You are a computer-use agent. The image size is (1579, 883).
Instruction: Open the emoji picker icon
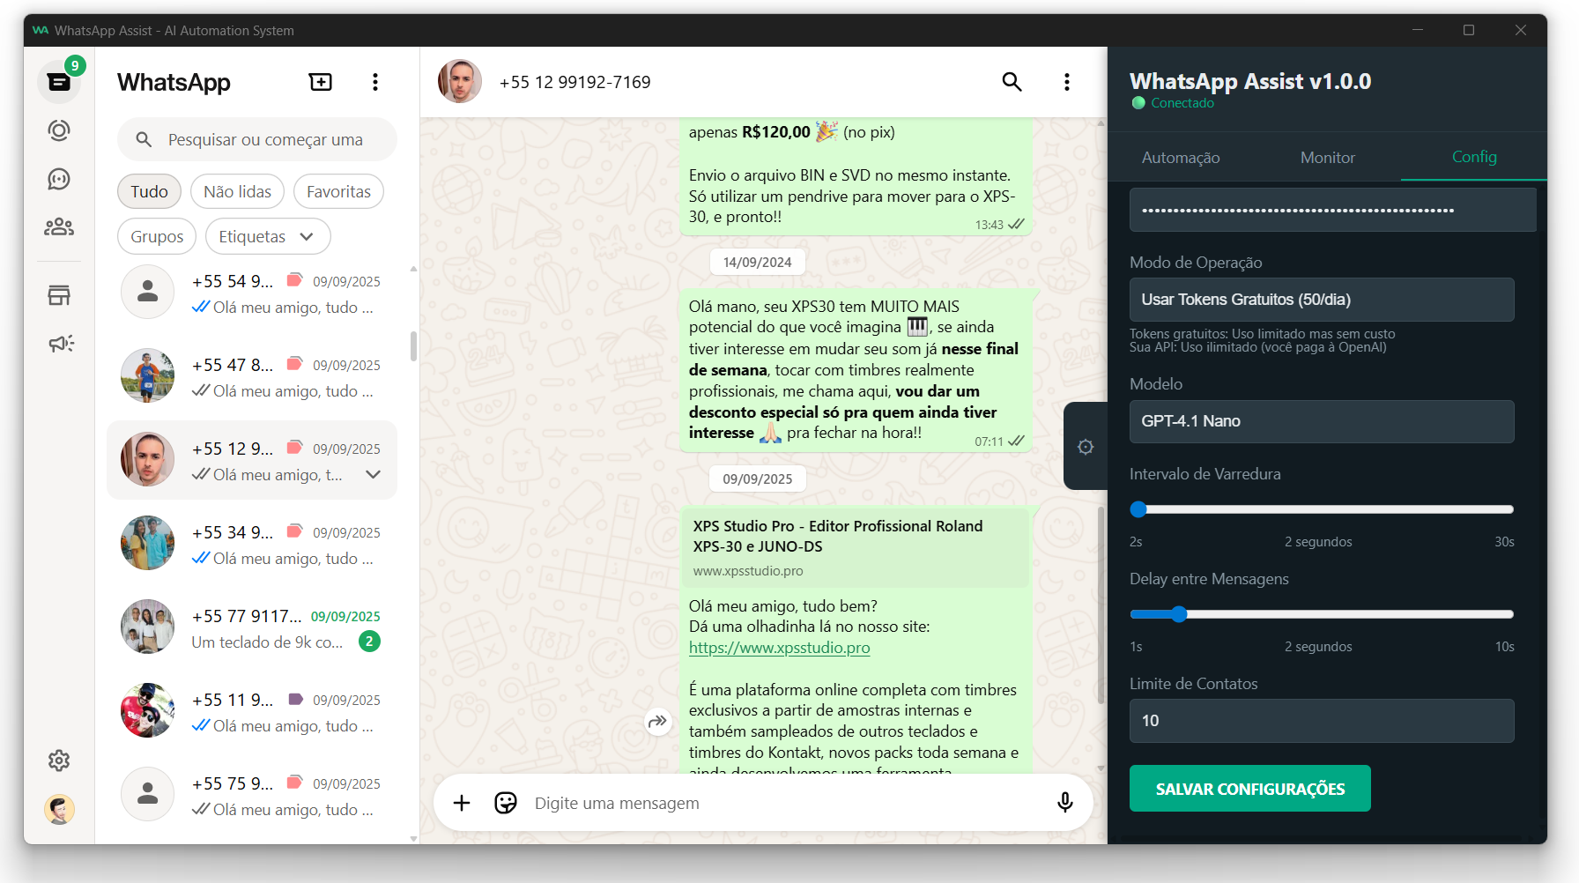pos(506,803)
